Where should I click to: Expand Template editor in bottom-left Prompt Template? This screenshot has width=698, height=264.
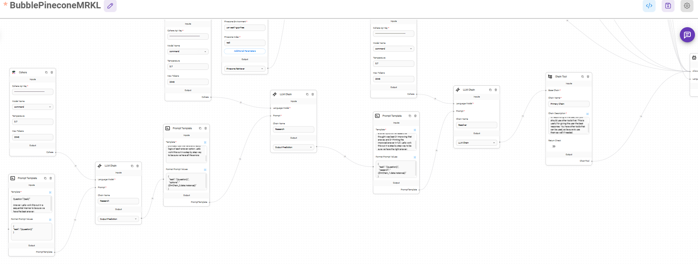pos(50,192)
